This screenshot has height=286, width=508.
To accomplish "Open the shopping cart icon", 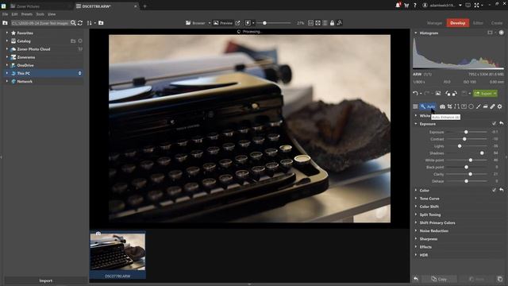I will [406, 6].
